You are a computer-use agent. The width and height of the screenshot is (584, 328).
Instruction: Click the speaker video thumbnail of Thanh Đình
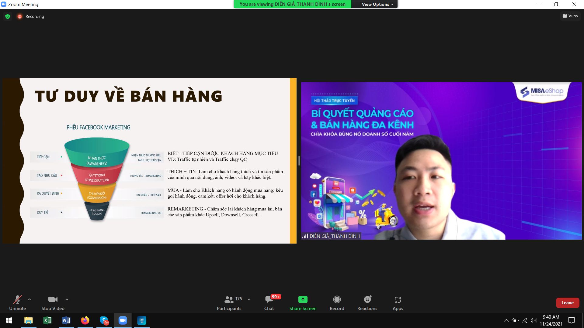click(441, 161)
